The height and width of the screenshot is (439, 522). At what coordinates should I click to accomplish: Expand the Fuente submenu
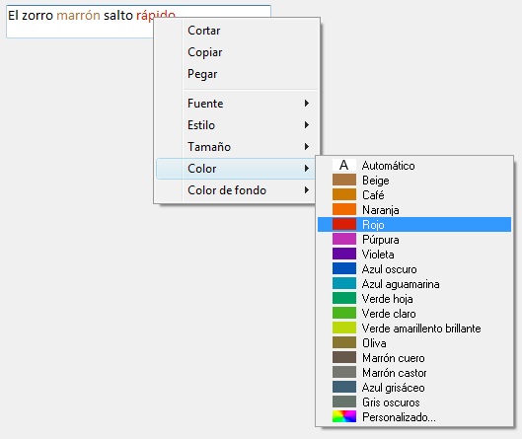pos(236,104)
